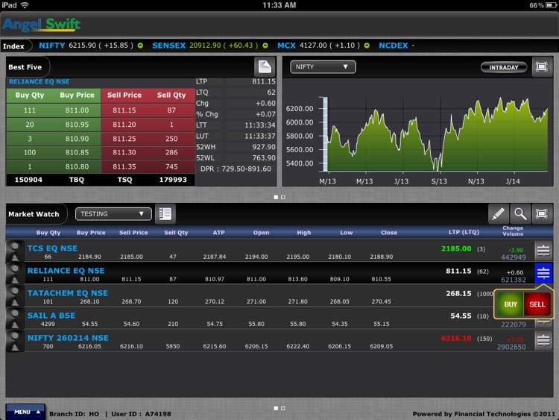Click the TBQ total 150904
Screen dimensions: 559x420
tap(28, 180)
